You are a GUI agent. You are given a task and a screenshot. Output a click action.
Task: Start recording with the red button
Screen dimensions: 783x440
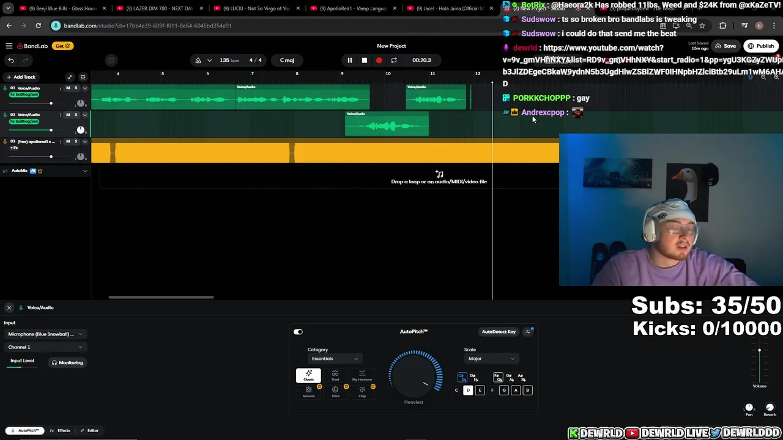(379, 60)
